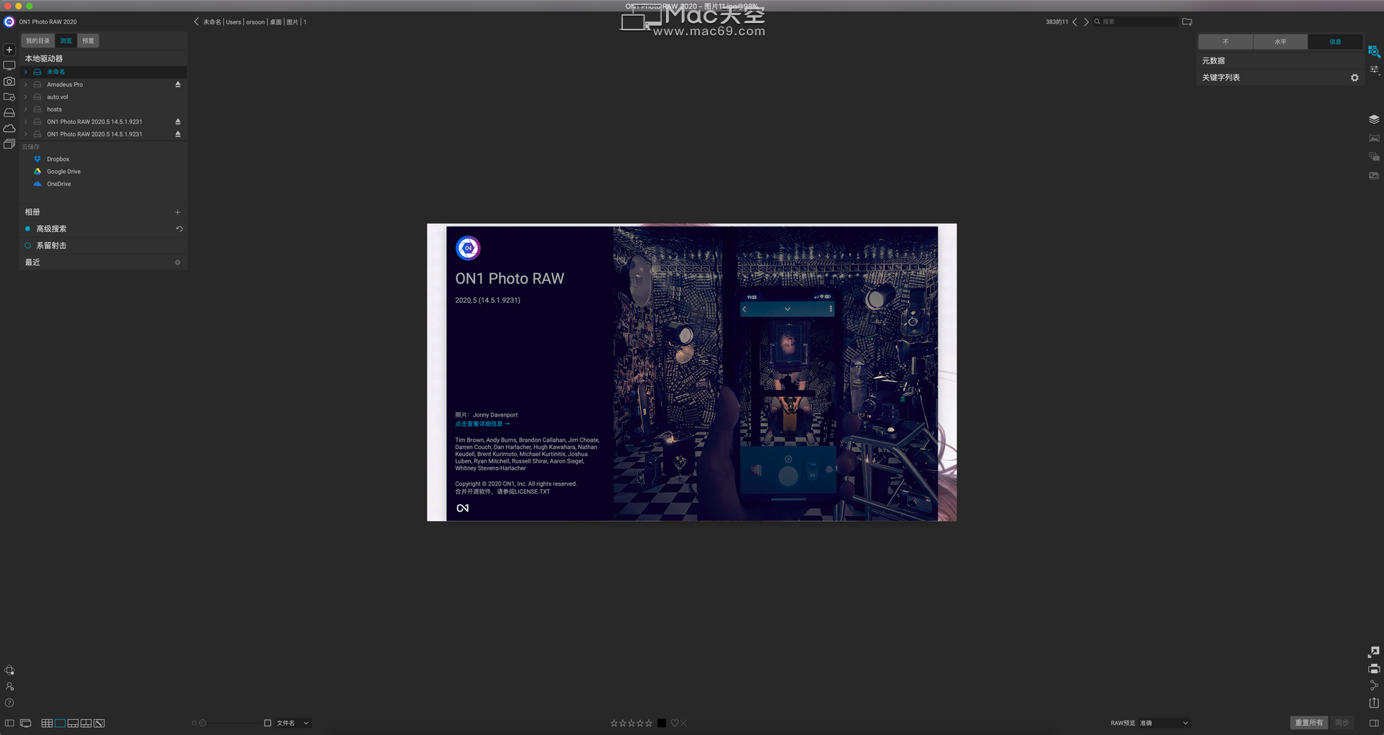
Task: Open the cataloged folders icon in left sidebar
Action: 9,97
